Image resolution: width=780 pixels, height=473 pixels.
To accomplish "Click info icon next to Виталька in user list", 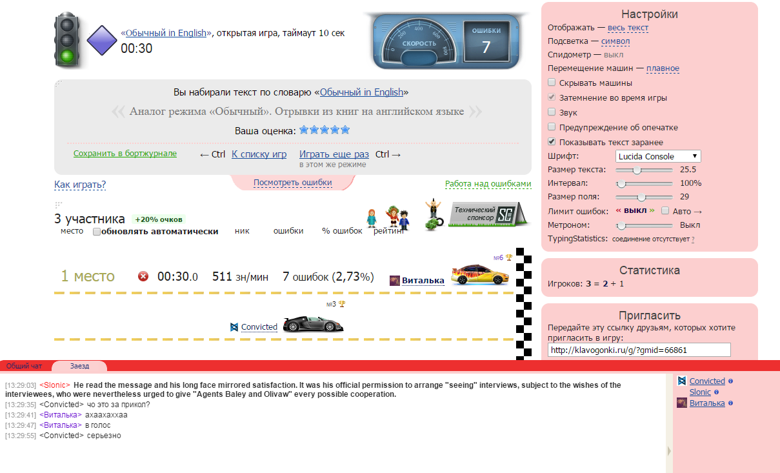I will (x=730, y=403).
